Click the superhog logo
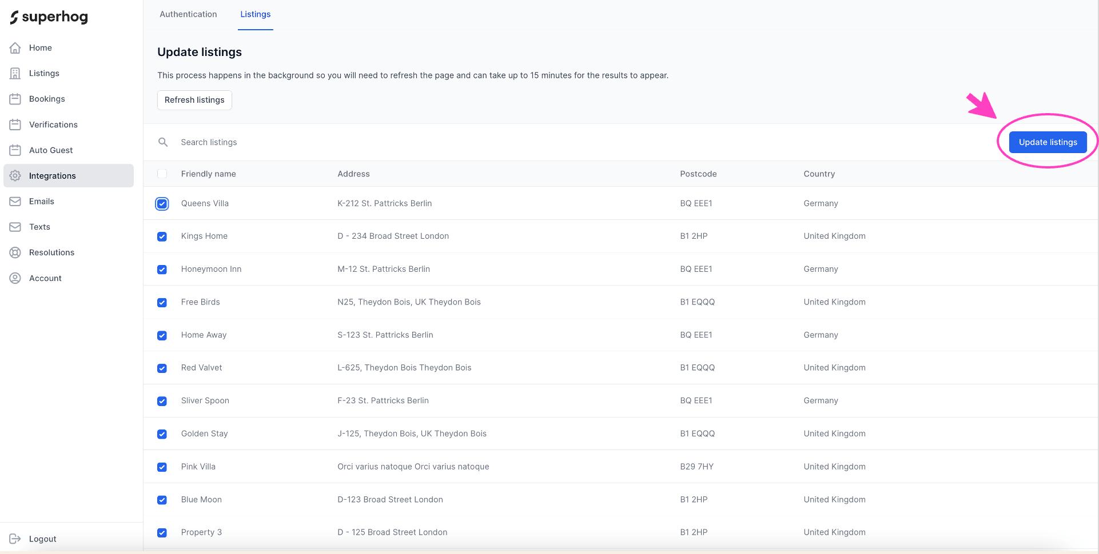The height and width of the screenshot is (554, 1099). (49, 17)
